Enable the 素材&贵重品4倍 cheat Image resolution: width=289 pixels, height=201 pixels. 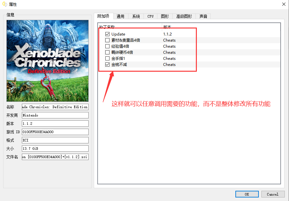[x=107, y=40]
